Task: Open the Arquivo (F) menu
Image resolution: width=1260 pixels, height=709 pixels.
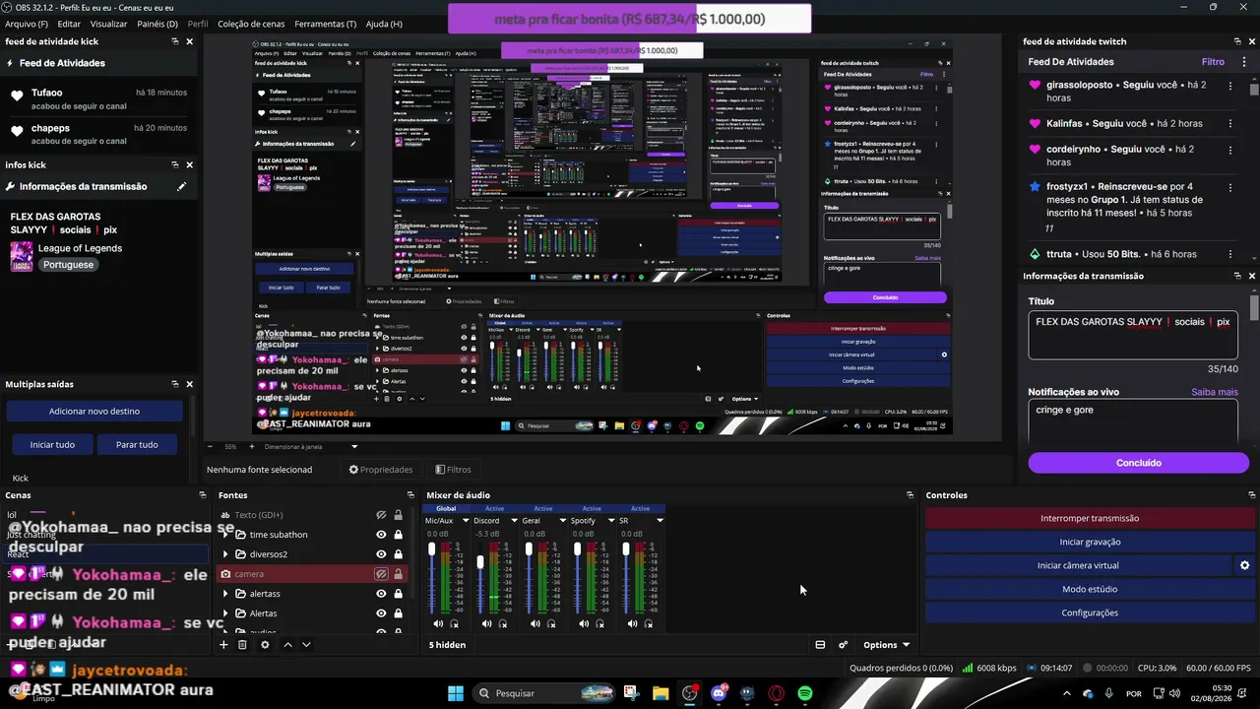Action: pyautogui.click(x=27, y=24)
